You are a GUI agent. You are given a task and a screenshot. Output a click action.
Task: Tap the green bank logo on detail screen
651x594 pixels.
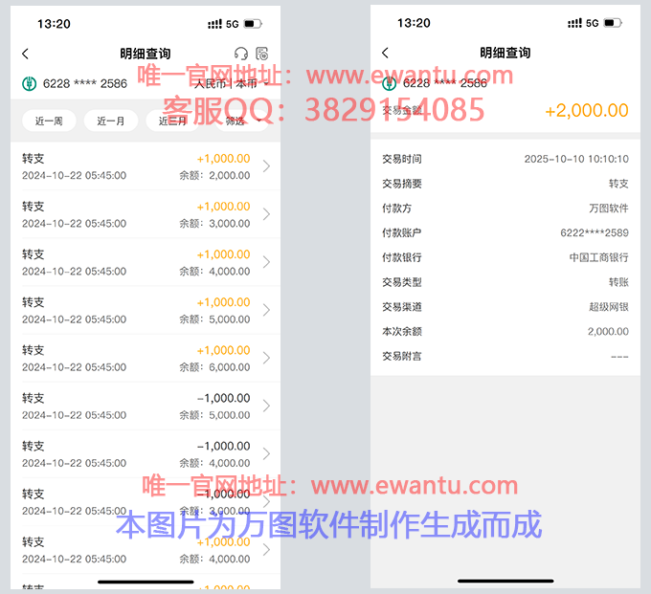pyautogui.click(x=389, y=83)
